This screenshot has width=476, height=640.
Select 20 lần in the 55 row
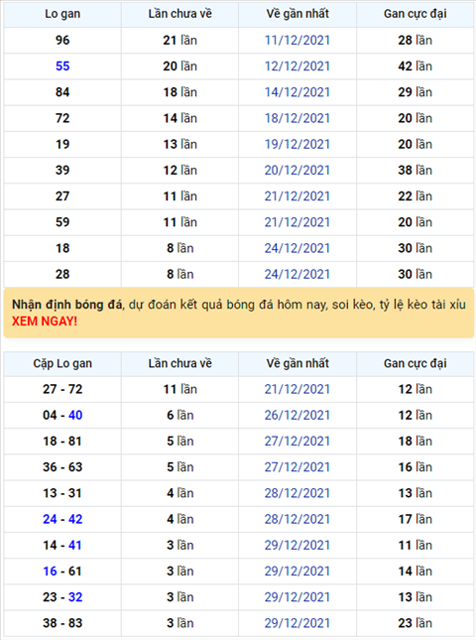click(179, 66)
